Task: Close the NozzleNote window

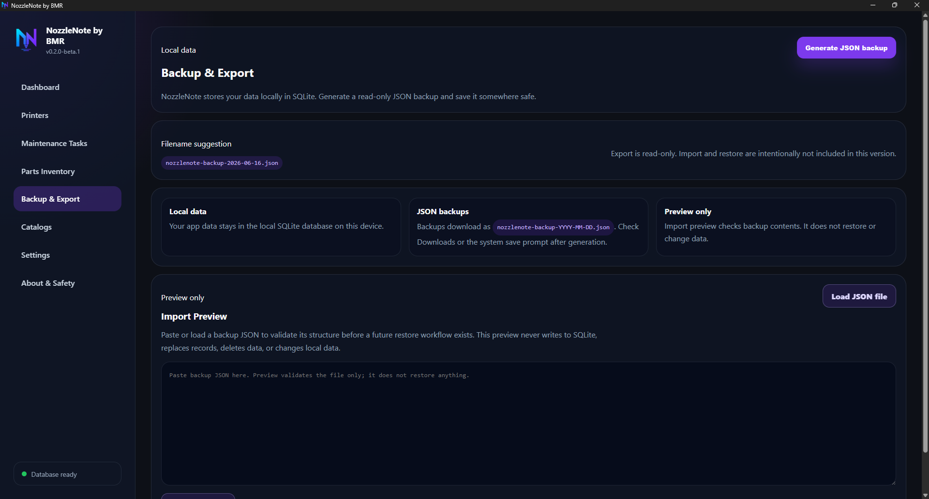Action: click(917, 5)
